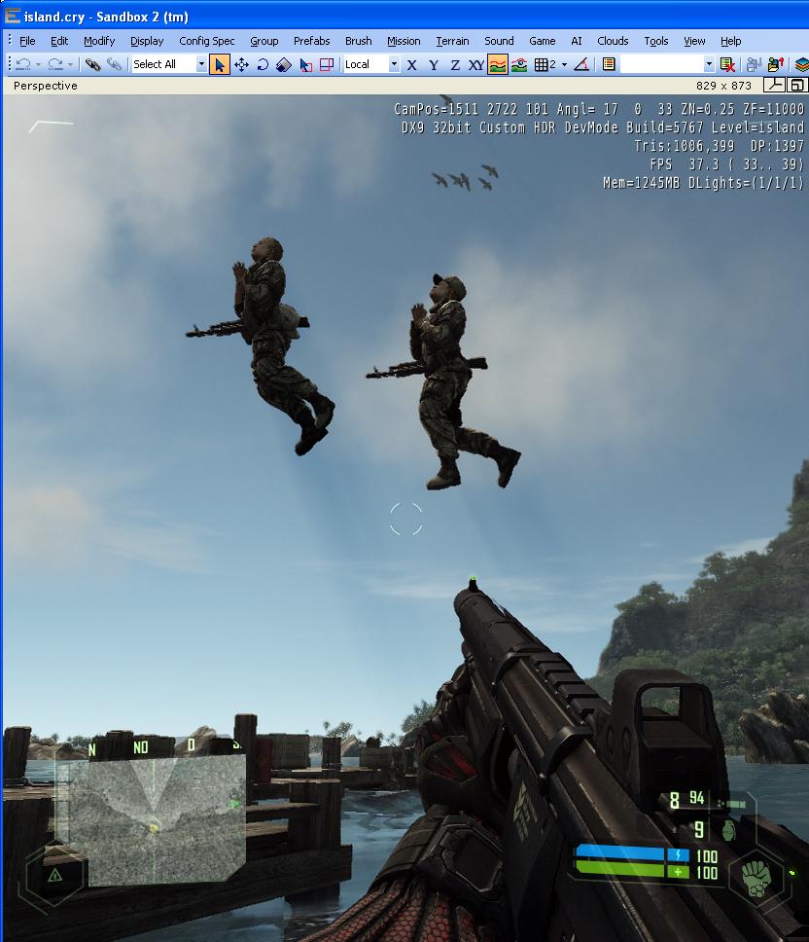Open the View menu

coord(694,41)
